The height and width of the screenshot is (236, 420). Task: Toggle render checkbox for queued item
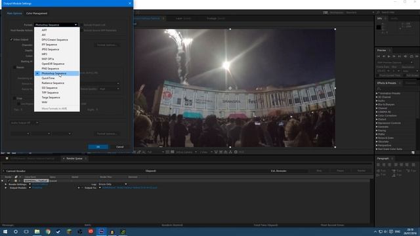[9, 181]
